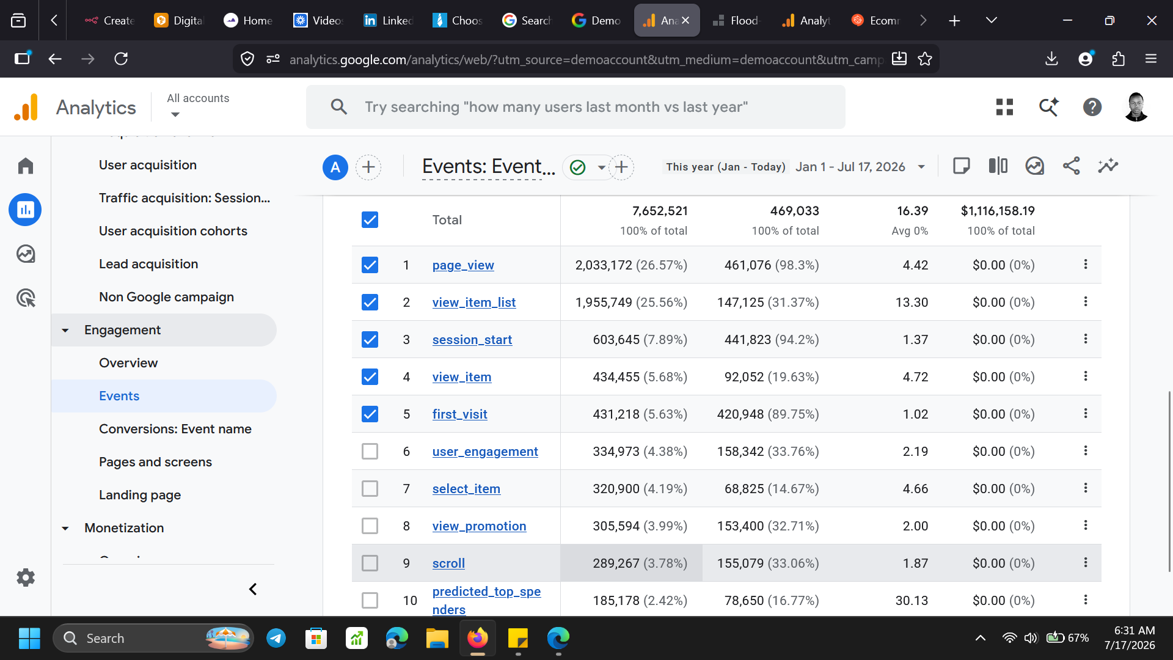Open Telegram from the taskbar

tap(276, 638)
